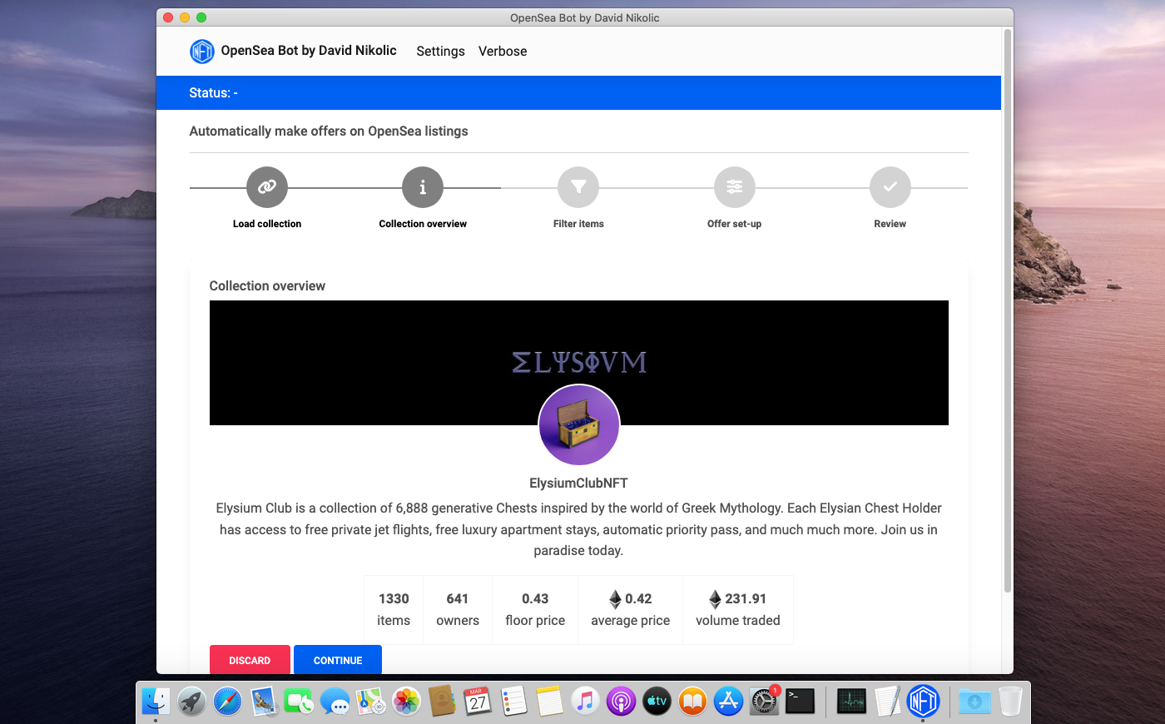Open Activity Monitor from the dock
Viewport: 1165px width, 724px height.
851,702
